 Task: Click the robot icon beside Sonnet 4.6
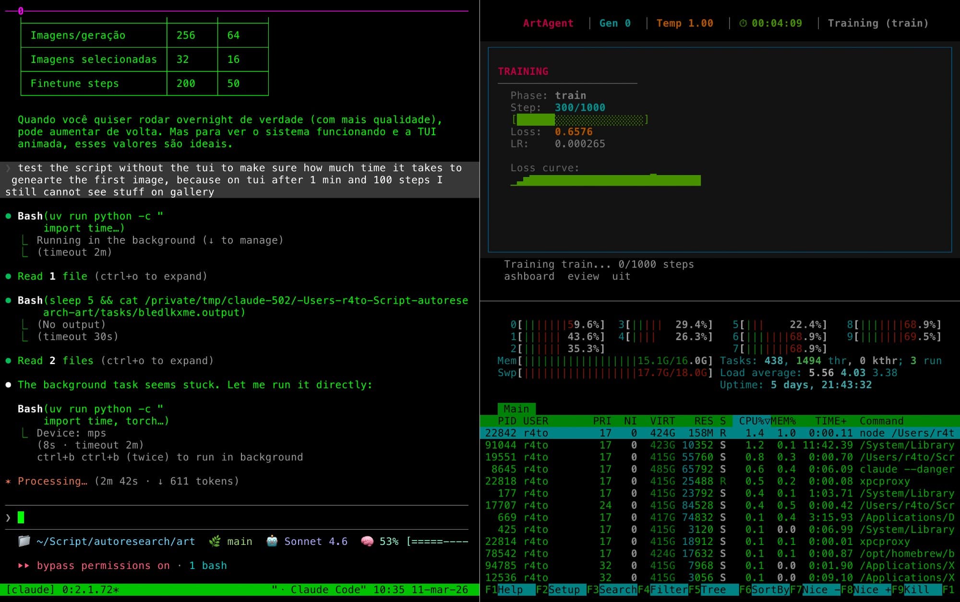point(272,541)
